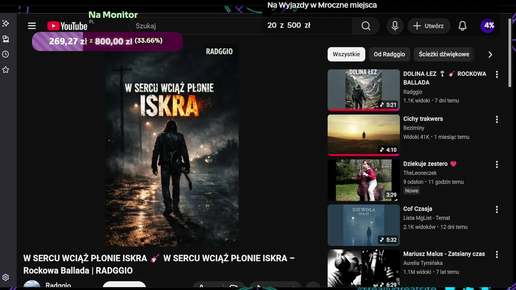Open the DOLINA ŁEZ video thumbnail
The width and height of the screenshot is (516, 290).
click(364, 90)
